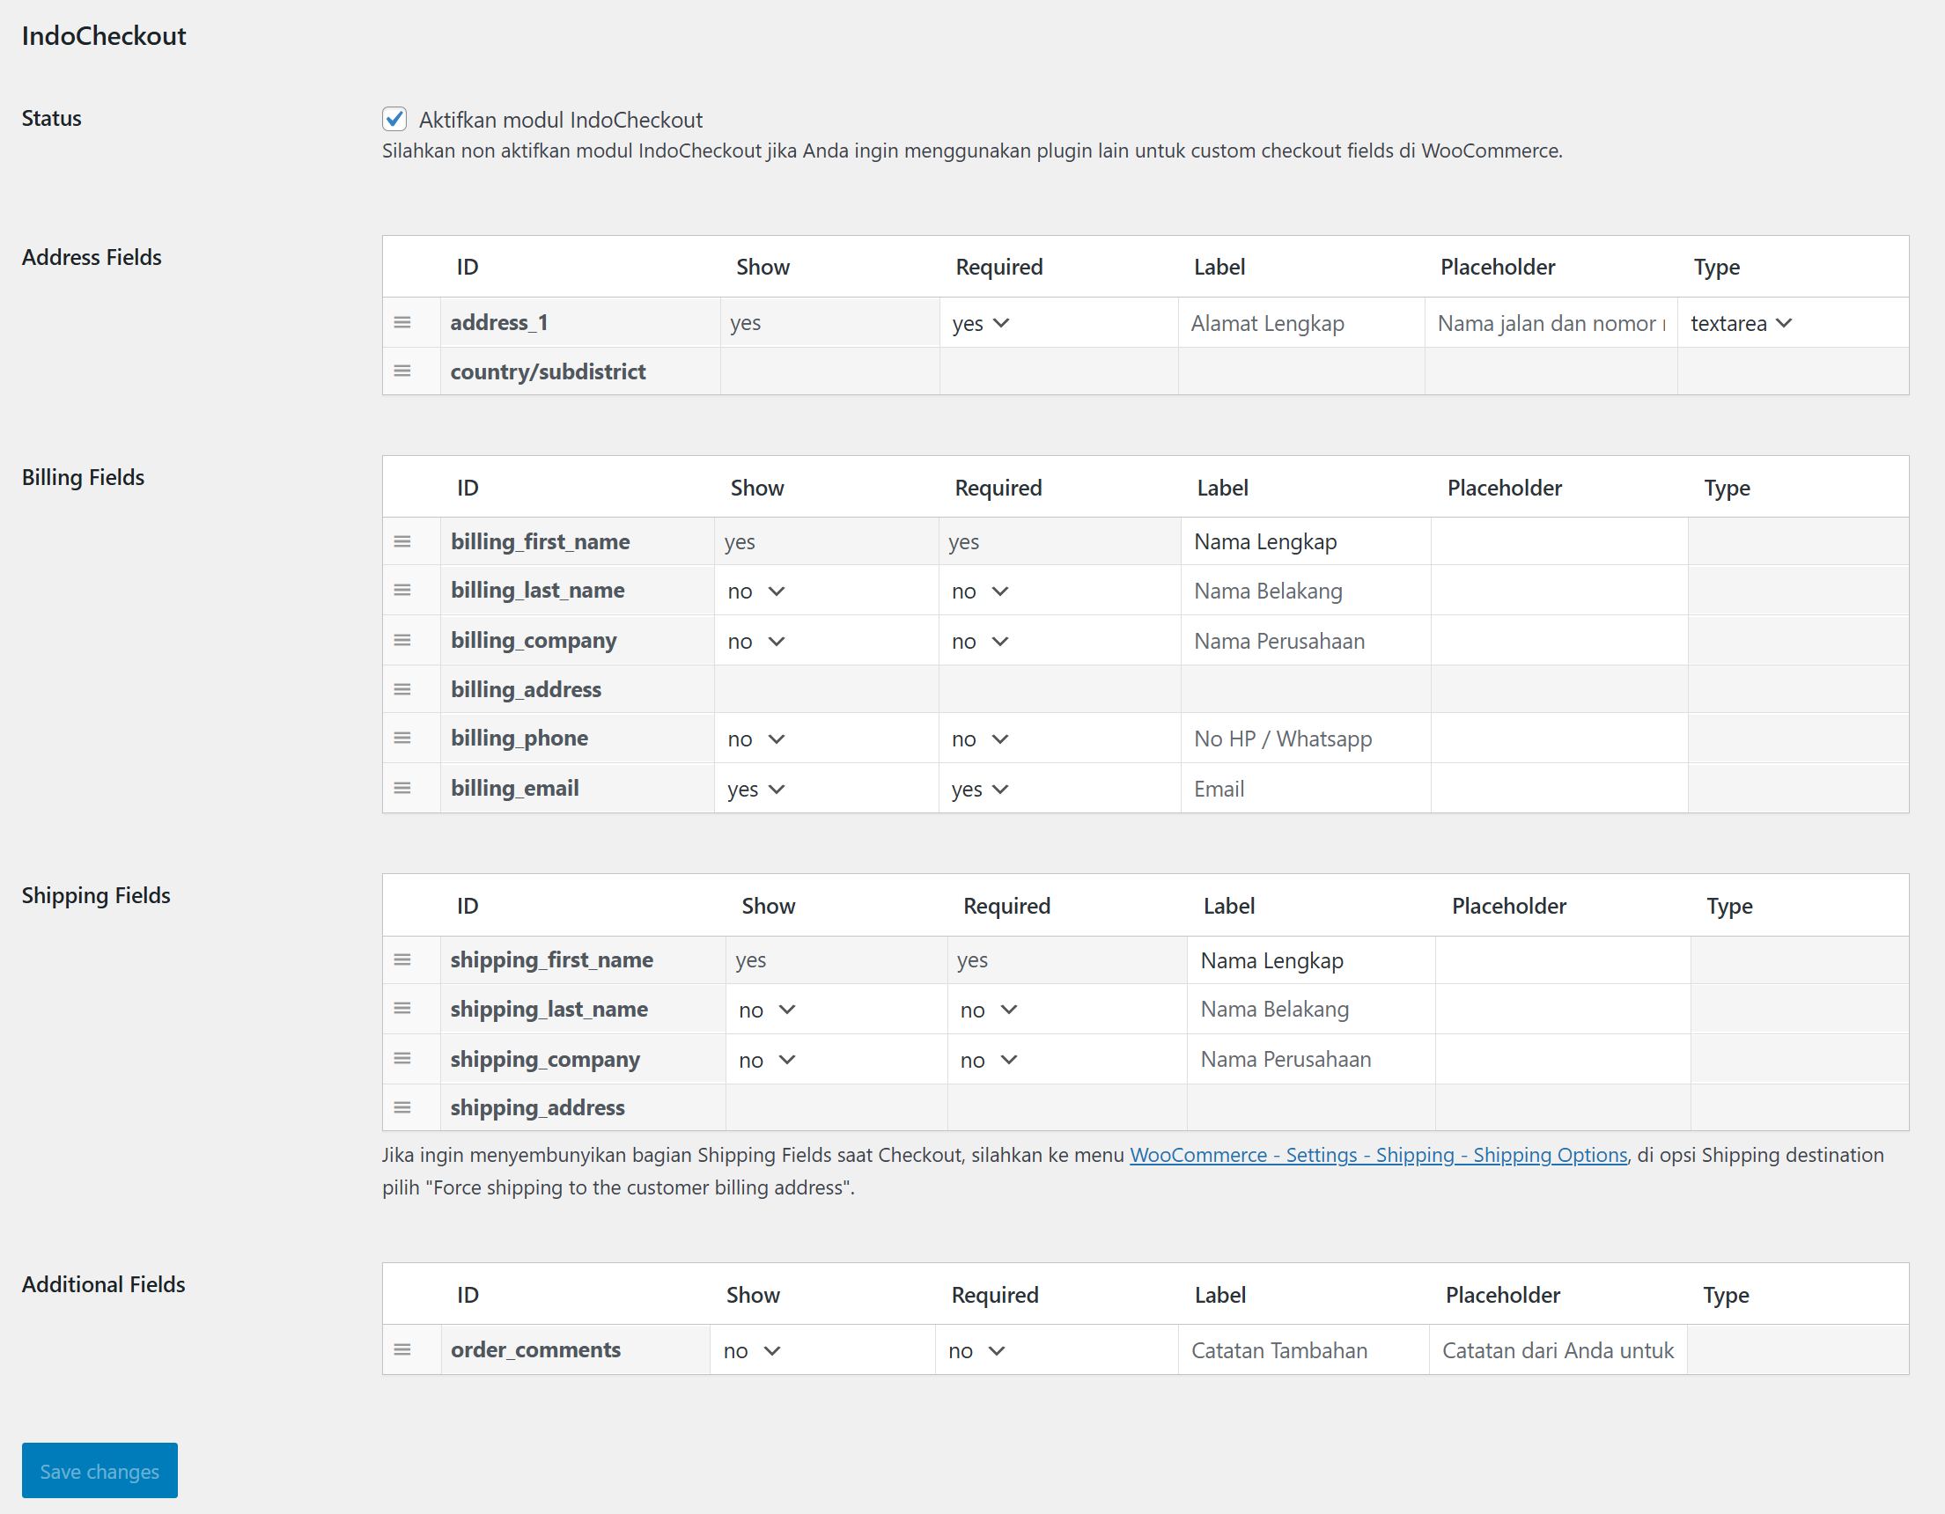
Task: Open Required dropdown for billing_email
Action: click(980, 789)
